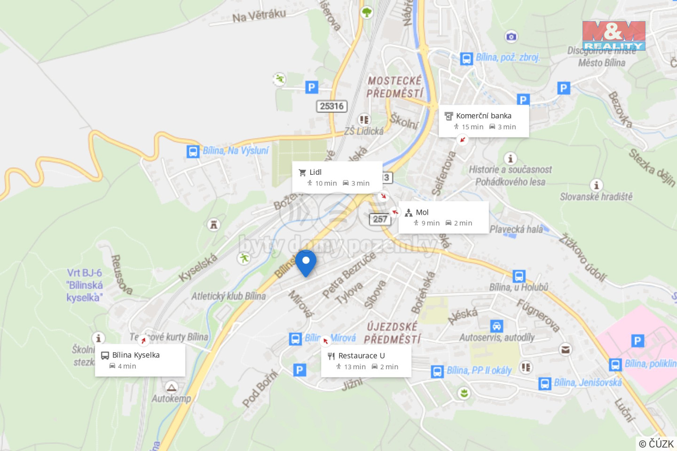
Task: Open the Lidl supermarket info card
Action: coord(337,177)
